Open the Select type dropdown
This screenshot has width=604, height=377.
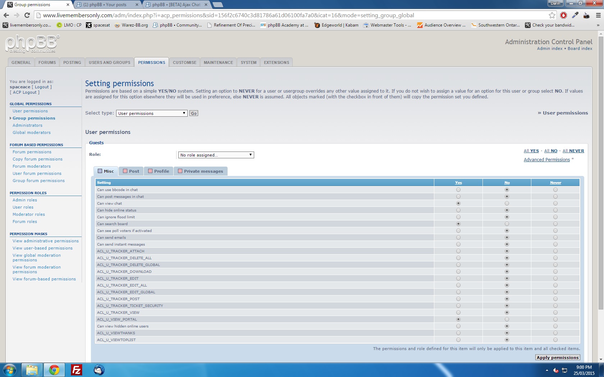[152, 113]
